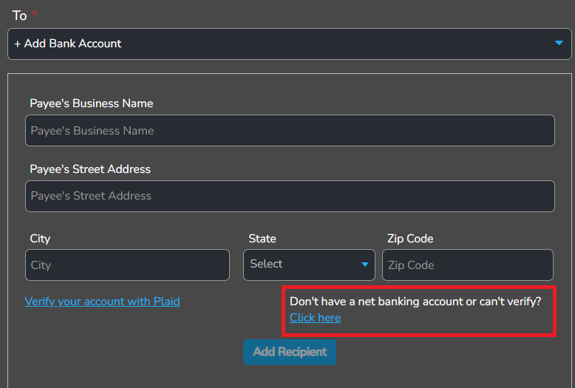This screenshot has height=388, width=575.
Task: Click the blue arrow on Add Bank Account selector
Action: pos(559,44)
